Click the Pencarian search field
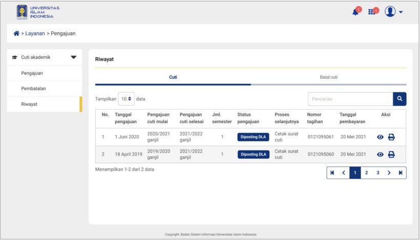Viewport: 420px width, 240px height. (350, 99)
